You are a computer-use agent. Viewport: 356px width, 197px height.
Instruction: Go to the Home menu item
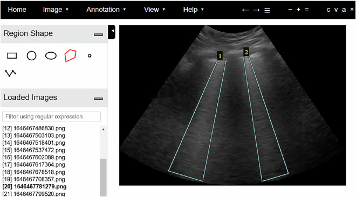tap(17, 10)
